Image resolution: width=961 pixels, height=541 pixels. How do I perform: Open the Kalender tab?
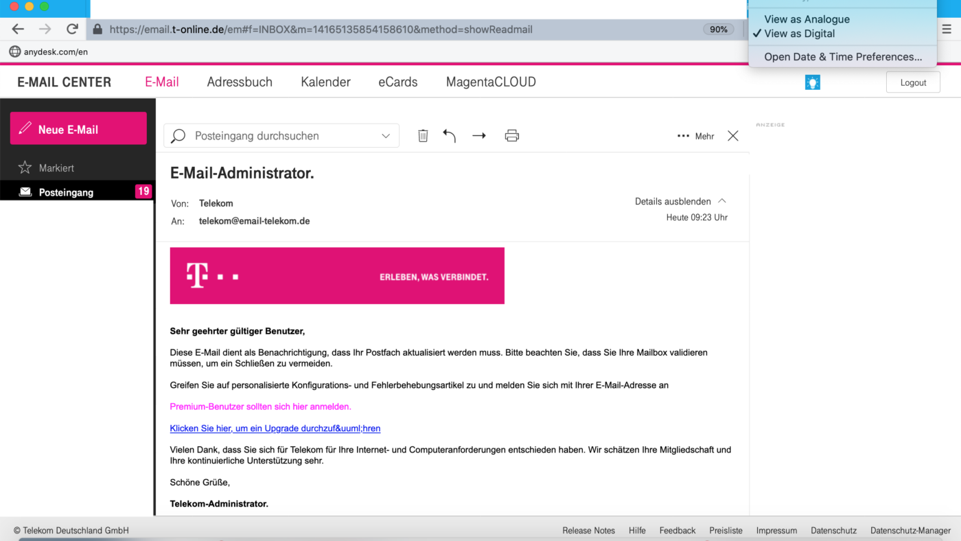(x=325, y=82)
